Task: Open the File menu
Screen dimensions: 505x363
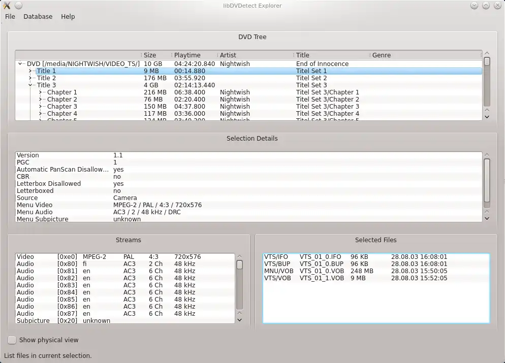Action: [x=10, y=16]
